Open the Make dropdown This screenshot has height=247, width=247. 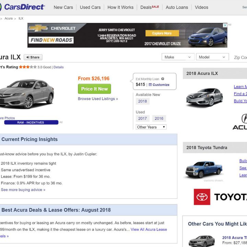tap(178, 57)
